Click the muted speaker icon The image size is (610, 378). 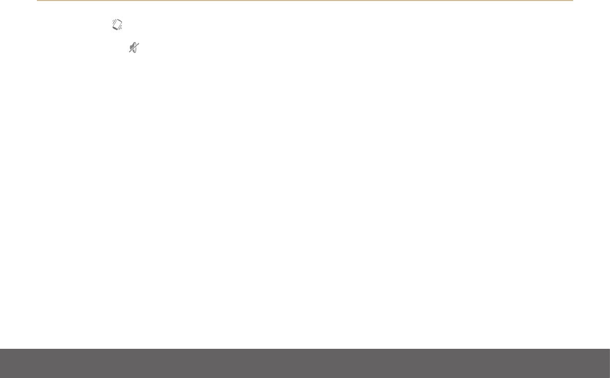[134, 48]
